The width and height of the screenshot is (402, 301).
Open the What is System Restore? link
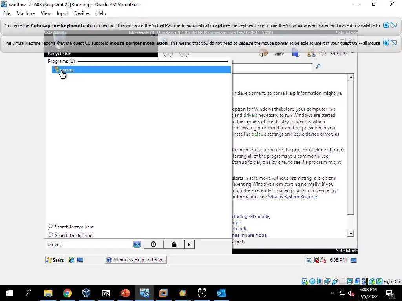click(292, 197)
